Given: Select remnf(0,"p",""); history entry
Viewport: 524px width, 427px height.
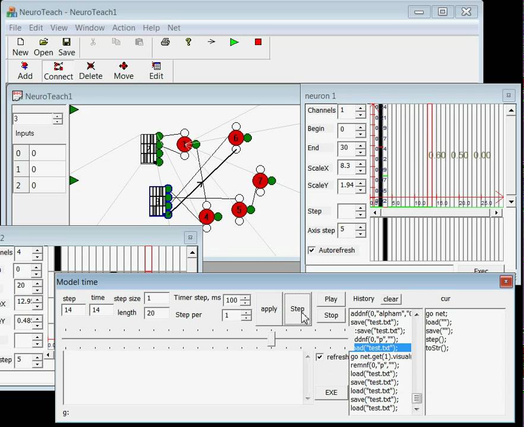Looking at the screenshot, I should tap(375, 365).
